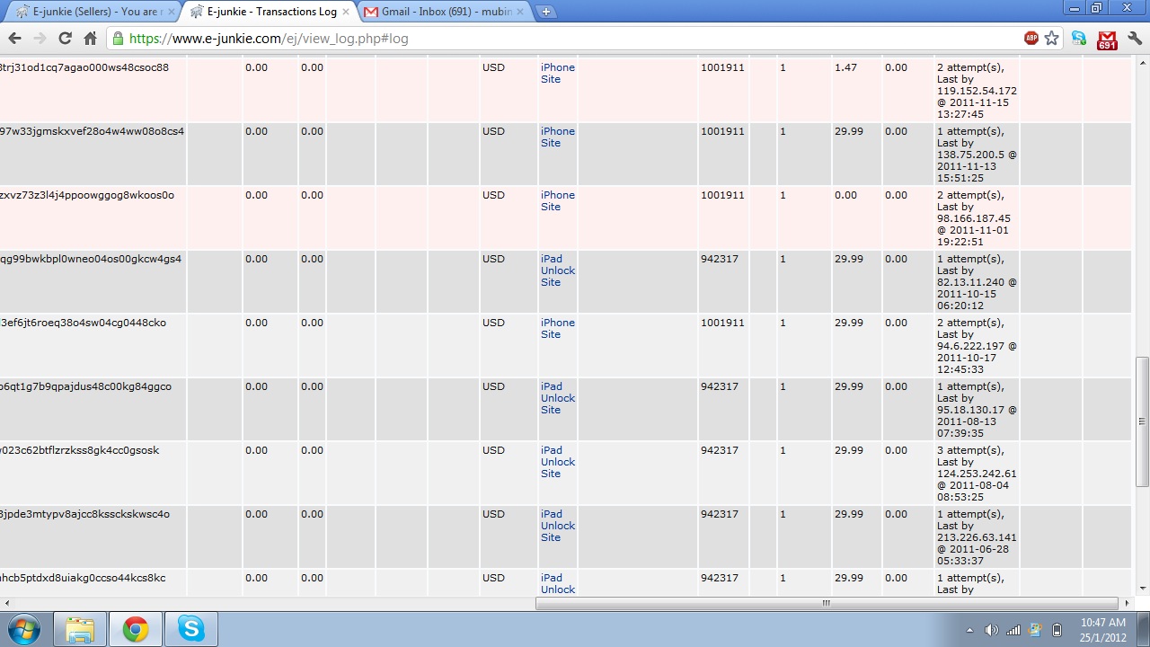1150x647 pixels.
Task: Open the Windows Start menu
Action: (24, 629)
